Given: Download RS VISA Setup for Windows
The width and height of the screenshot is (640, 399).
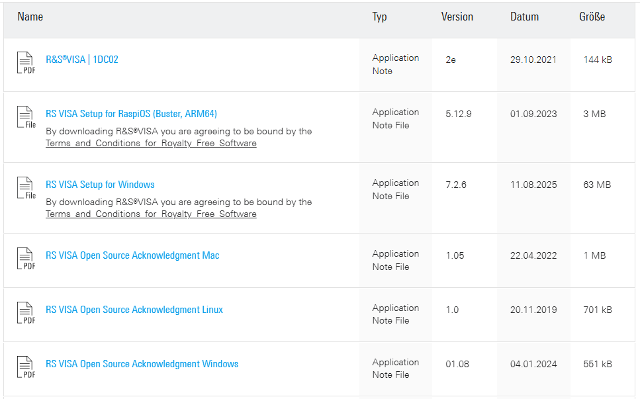Looking at the screenshot, I should (x=100, y=185).
